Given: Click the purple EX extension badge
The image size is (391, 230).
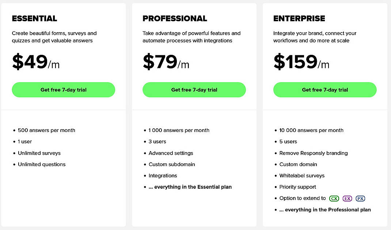Looking at the screenshot, I should (x=347, y=198).
